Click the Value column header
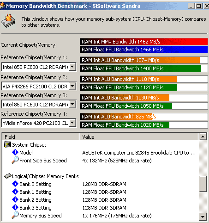Viewport: 209px width, 223px height. (x=139, y=136)
